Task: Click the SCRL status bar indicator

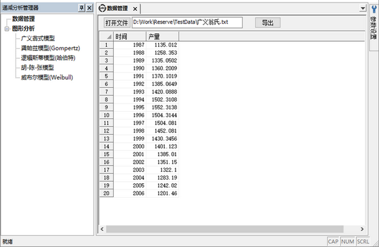Action: point(363,241)
